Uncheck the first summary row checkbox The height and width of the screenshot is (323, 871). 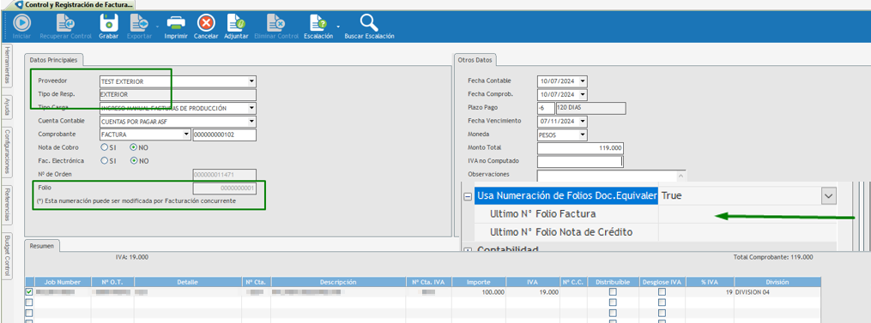tap(29, 292)
